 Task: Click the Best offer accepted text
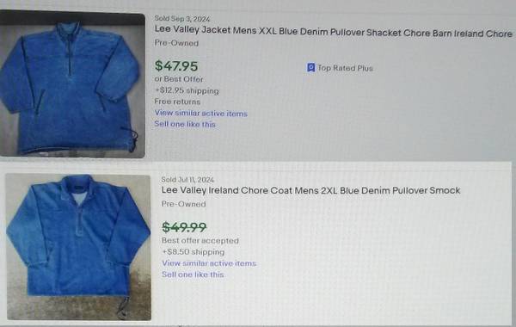(200, 240)
